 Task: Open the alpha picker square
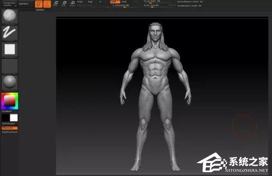pyautogui.click(x=9, y=49)
